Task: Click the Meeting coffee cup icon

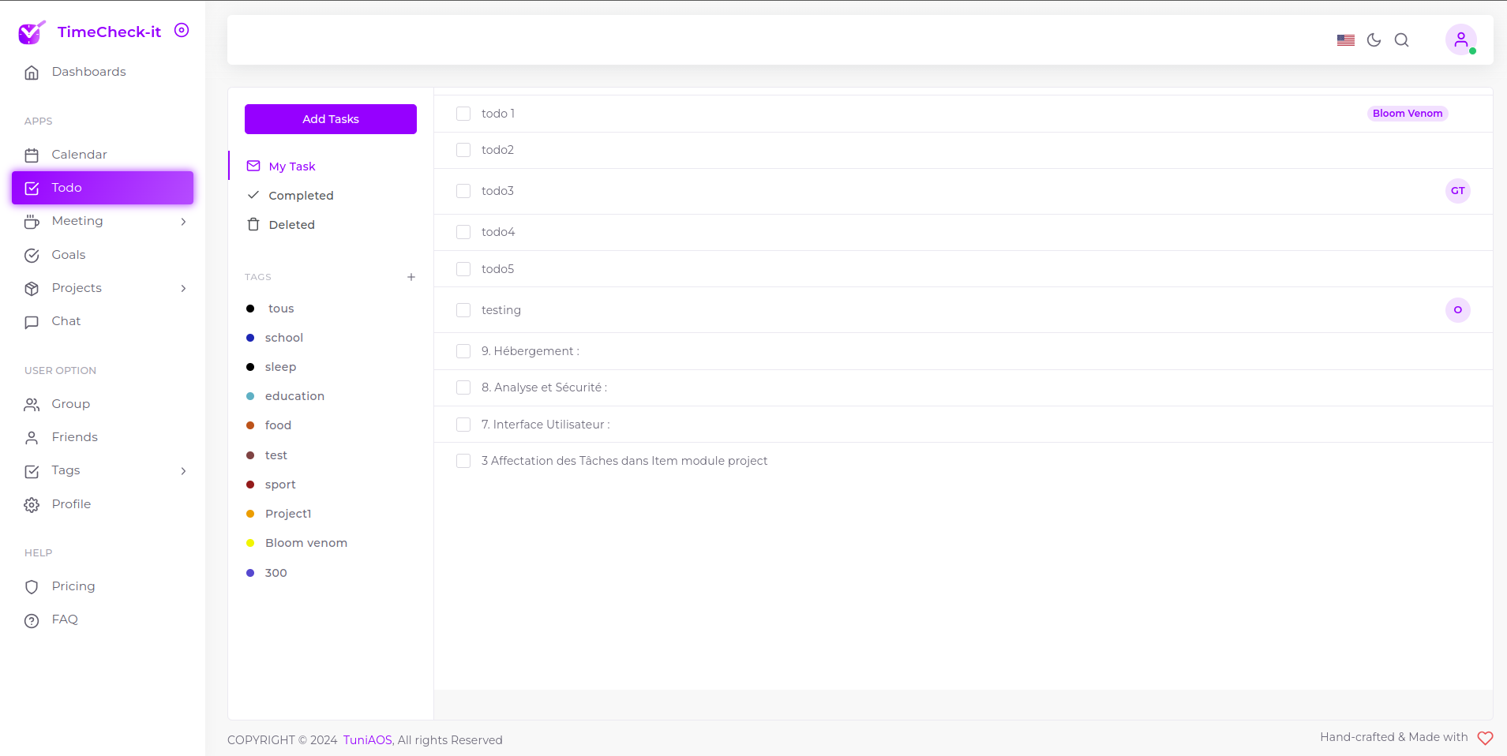Action: click(32, 221)
